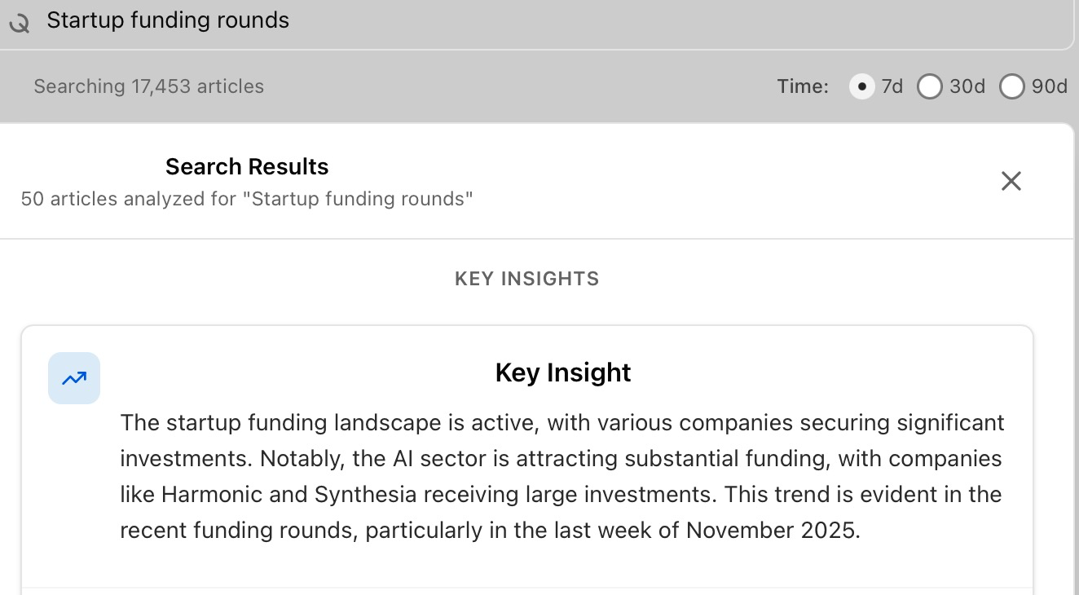Click the blue trending-up arrow icon

click(x=74, y=378)
